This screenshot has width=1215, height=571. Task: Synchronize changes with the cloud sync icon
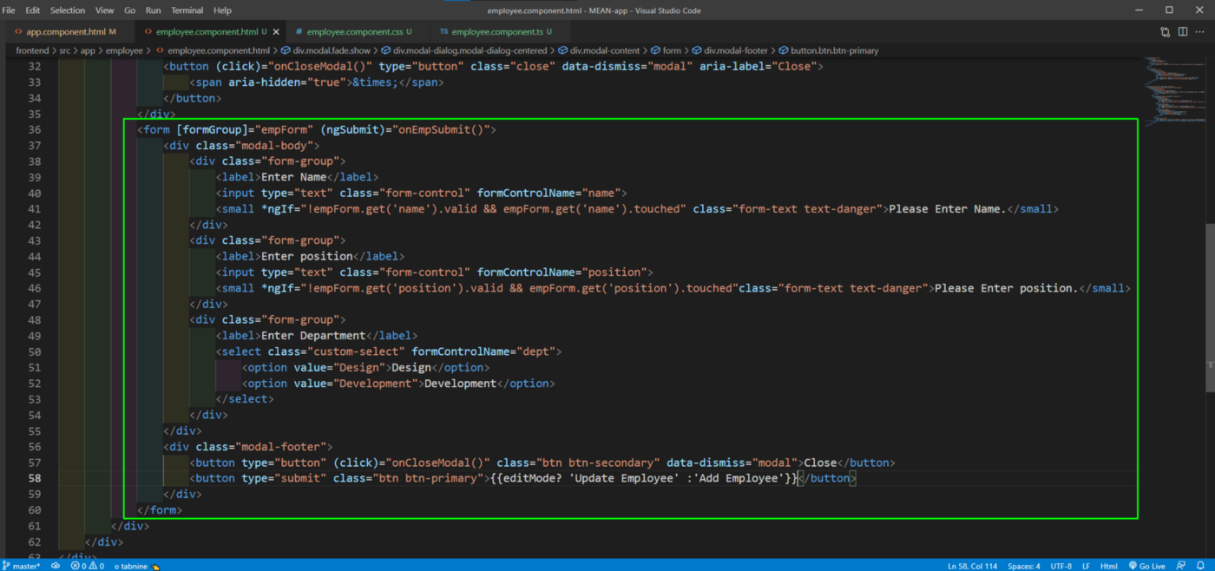(x=56, y=566)
